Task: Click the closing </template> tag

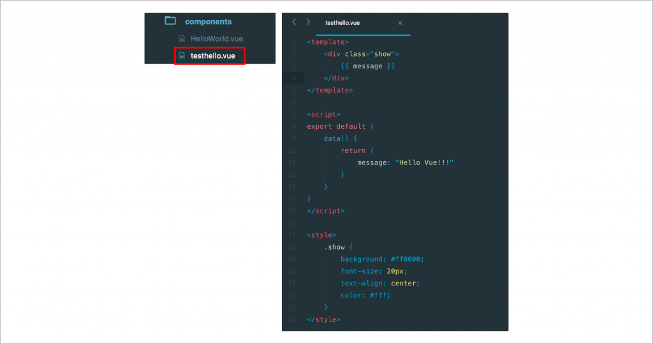Action: (330, 90)
